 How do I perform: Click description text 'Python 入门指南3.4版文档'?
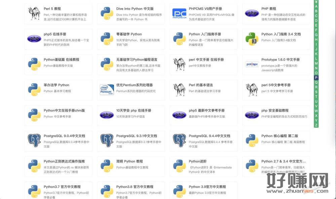point(278,40)
